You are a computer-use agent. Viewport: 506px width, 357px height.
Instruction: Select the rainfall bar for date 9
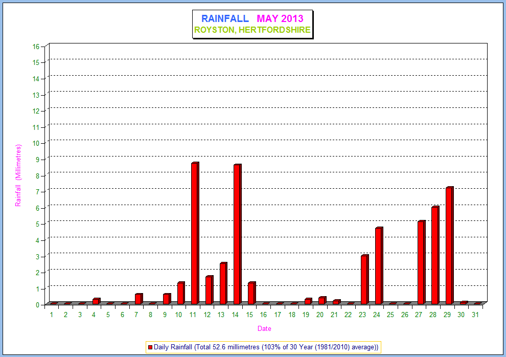click(167, 299)
